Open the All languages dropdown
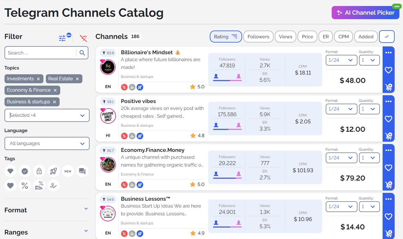This screenshot has width=403, height=239. (47, 143)
